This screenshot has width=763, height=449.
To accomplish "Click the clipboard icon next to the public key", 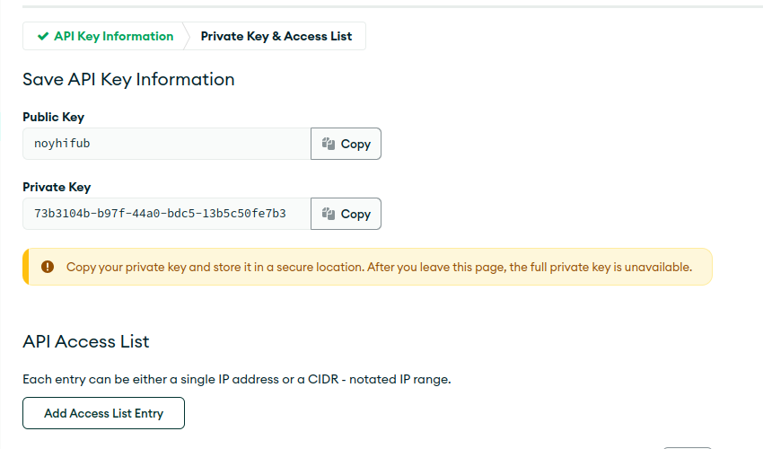I will click(x=329, y=144).
